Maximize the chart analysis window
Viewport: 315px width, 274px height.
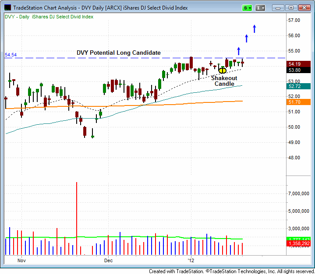click(291, 8)
